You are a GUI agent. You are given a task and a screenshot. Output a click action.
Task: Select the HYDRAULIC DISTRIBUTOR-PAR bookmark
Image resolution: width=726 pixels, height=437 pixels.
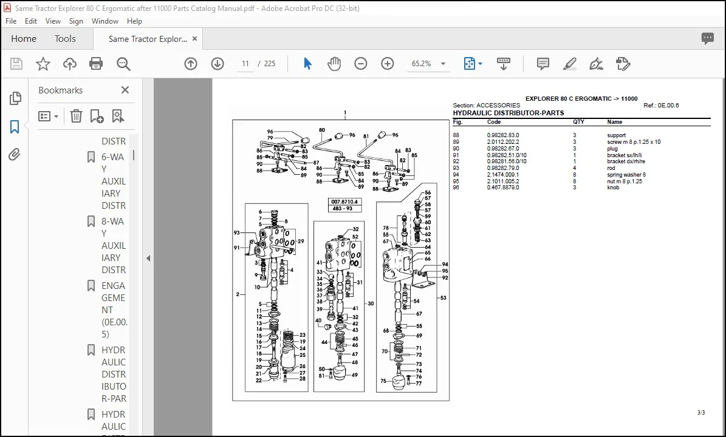point(114,374)
